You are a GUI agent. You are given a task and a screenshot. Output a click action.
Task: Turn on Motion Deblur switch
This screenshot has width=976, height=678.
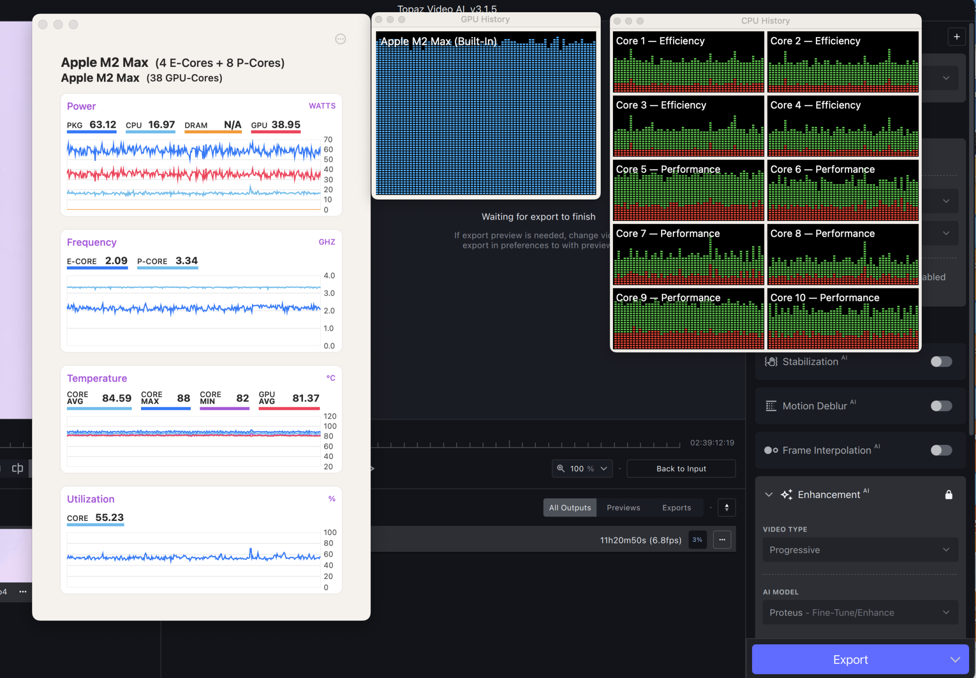(x=941, y=406)
